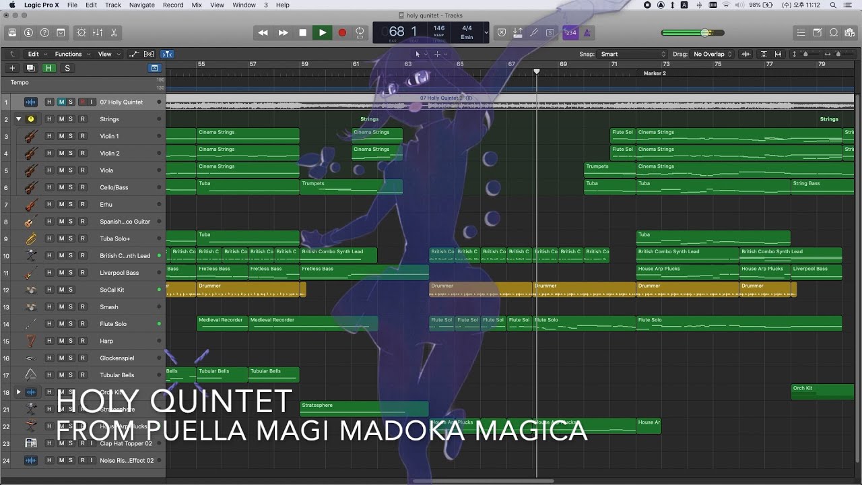Mute the Violin 1 track
Screen dimensions: 862x485
[61, 136]
